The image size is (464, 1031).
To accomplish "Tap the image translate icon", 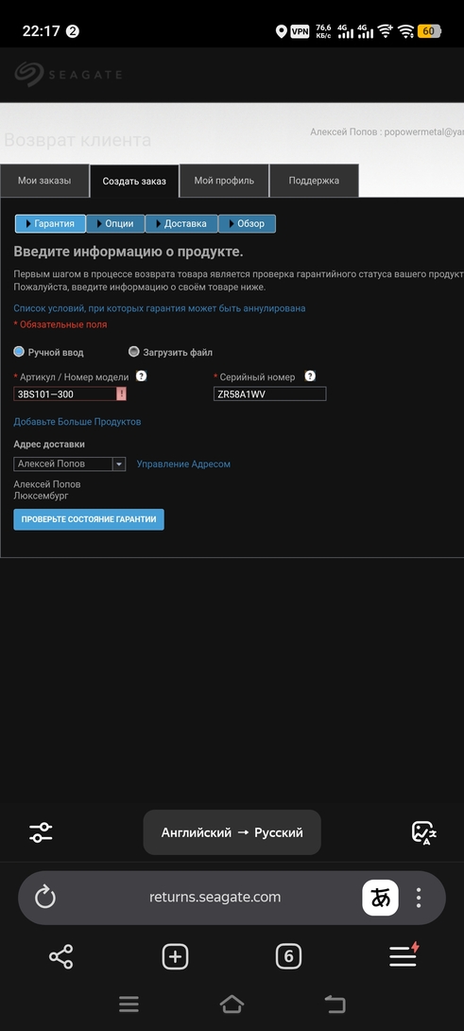I will point(424,832).
